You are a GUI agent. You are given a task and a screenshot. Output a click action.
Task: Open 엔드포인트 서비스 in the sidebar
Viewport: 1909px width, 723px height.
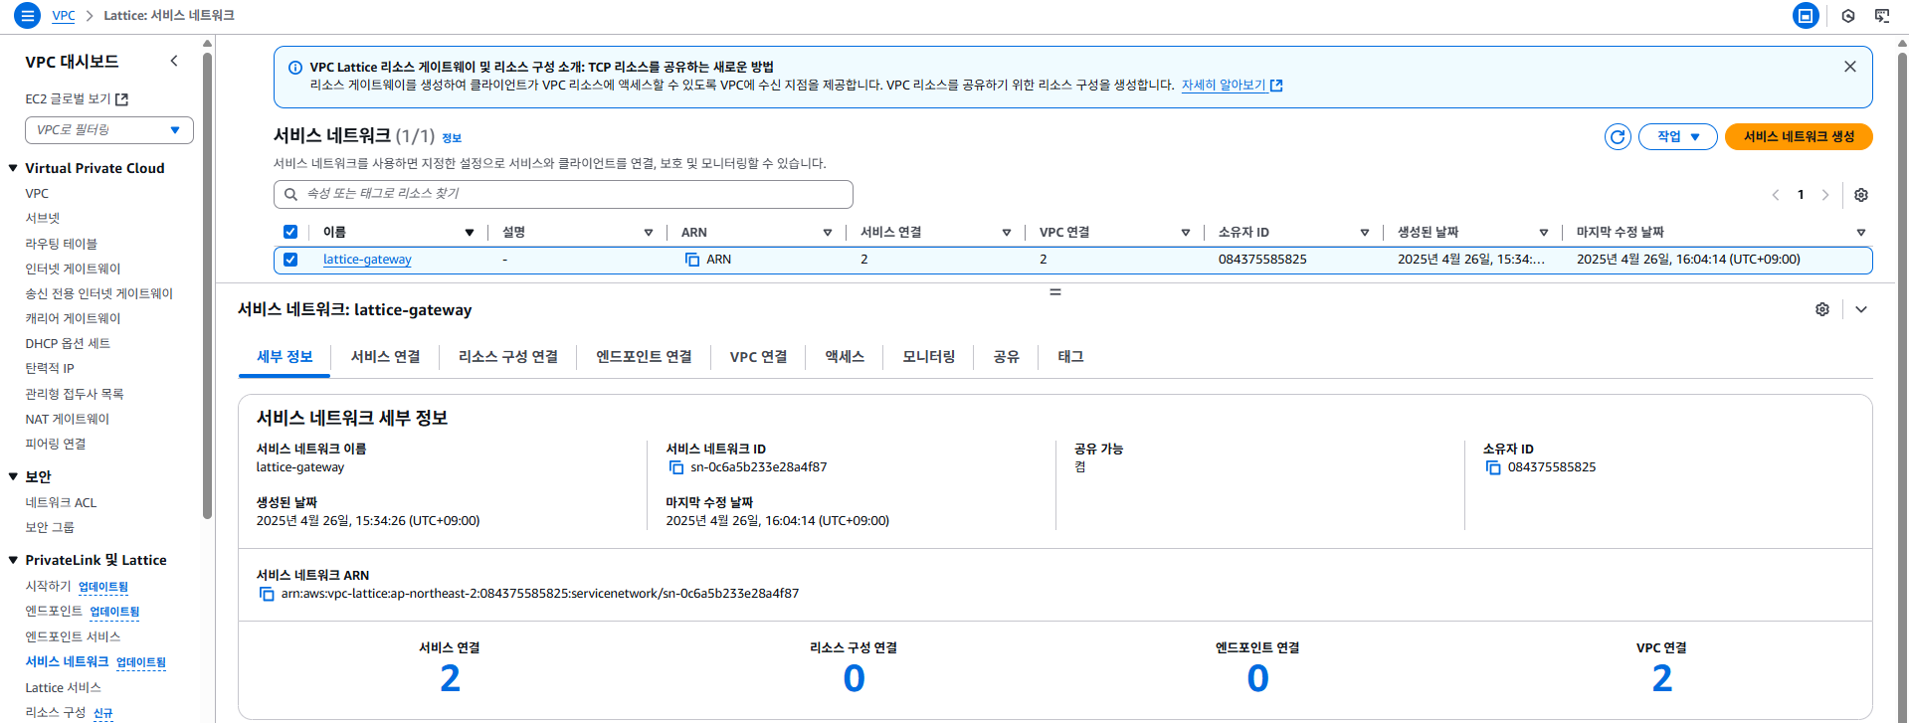tap(73, 637)
